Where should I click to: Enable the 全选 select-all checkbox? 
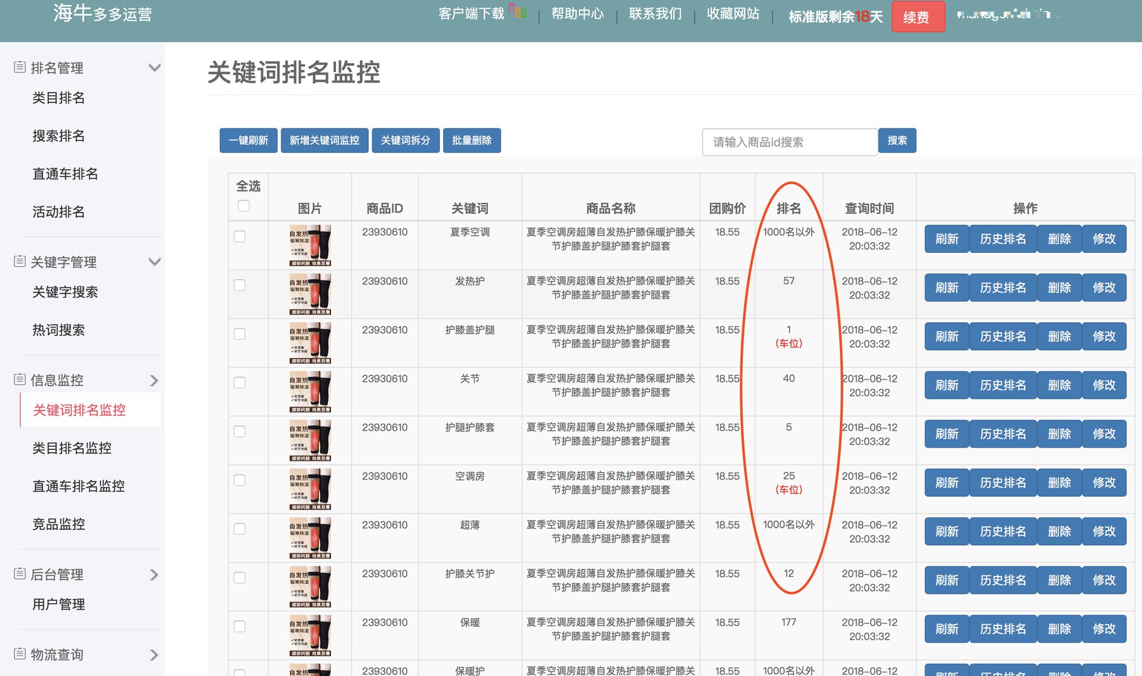pos(243,205)
